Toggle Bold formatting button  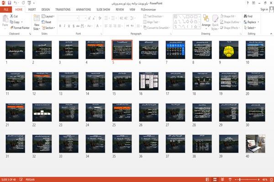[x=60, y=26]
